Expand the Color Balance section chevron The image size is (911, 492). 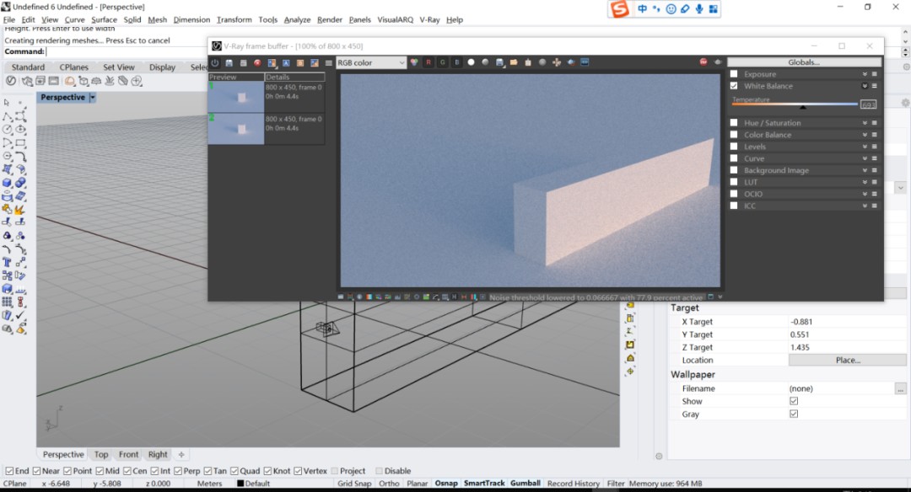click(865, 135)
